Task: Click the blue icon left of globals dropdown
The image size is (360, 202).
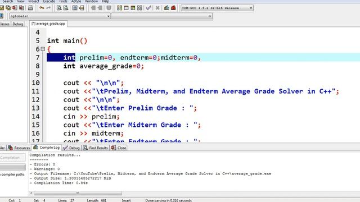Action: (x=1, y=16)
